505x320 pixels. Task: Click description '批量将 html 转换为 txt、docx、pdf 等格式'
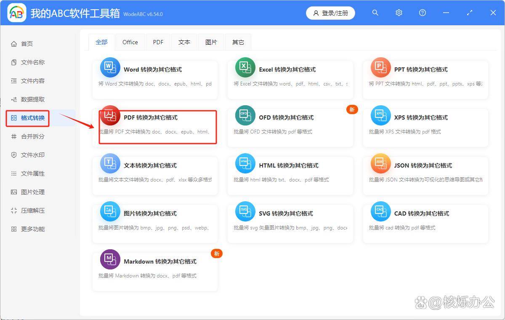point(281,180)
